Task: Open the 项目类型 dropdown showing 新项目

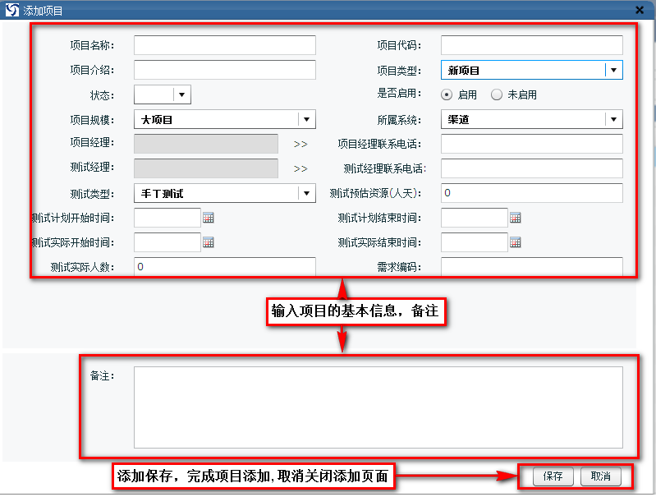Action: click(532, 70)
